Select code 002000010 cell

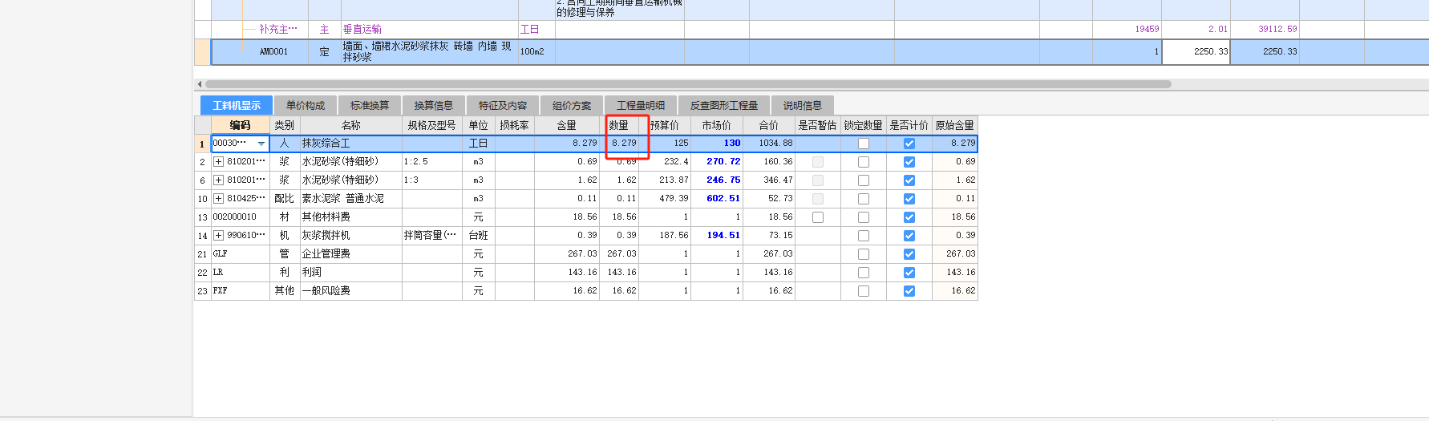241,217
